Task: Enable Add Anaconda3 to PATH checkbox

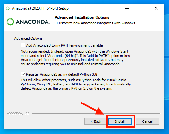Action: [23, 45]
